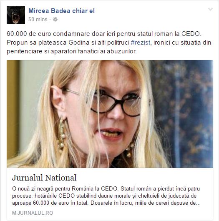Visit the M.JURNALUL.RO source domain
Screen dimensions: 219x221
33,213
